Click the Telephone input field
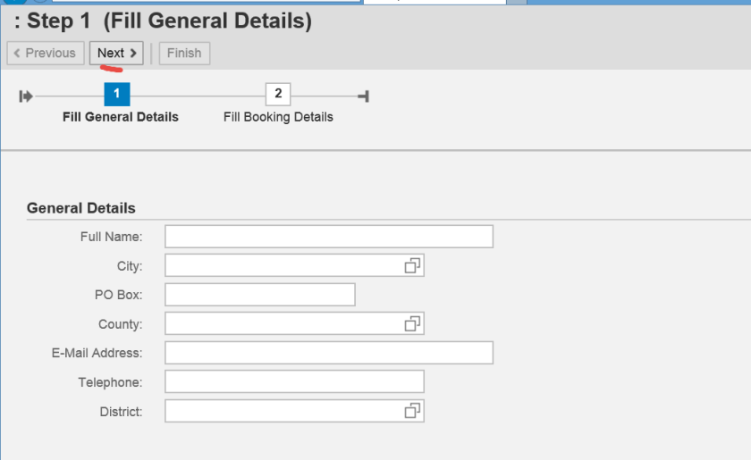Viewport: 751px width, 460px height. [294, 382]
